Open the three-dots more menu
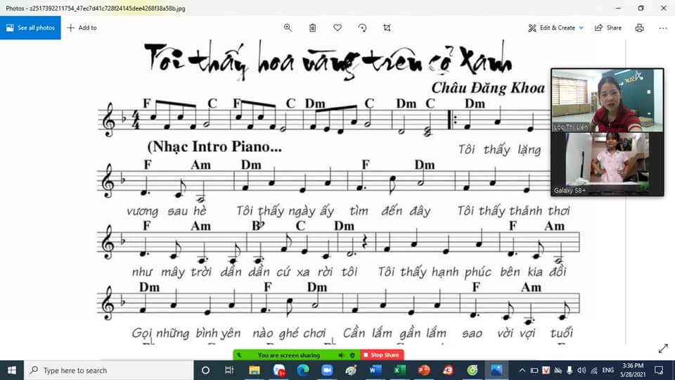 [663, 27]
